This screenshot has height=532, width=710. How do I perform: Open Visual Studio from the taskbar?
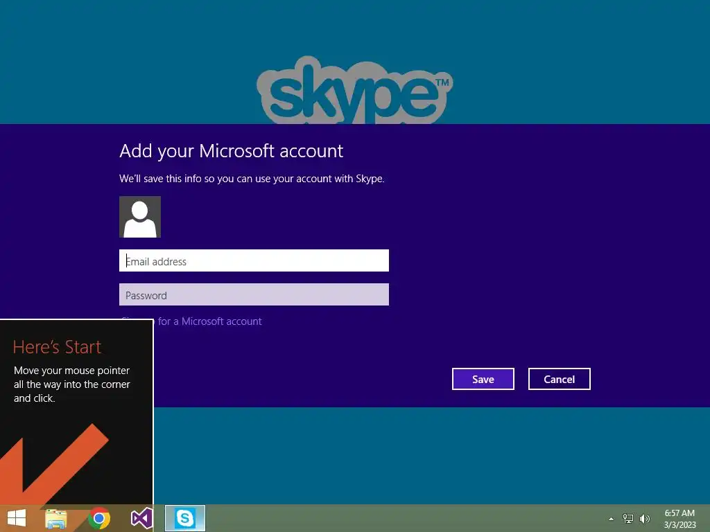(141, 518)
